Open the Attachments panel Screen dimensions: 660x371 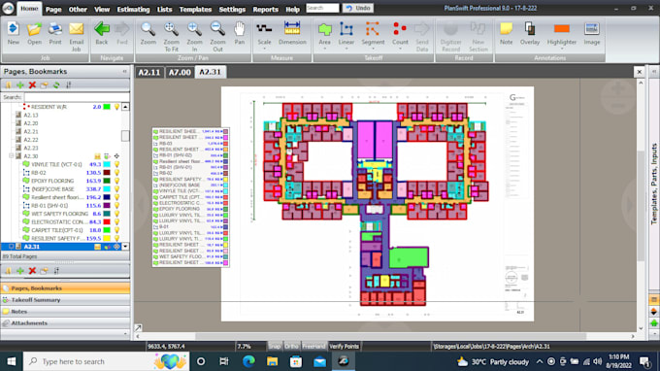[x=65, y=323]
